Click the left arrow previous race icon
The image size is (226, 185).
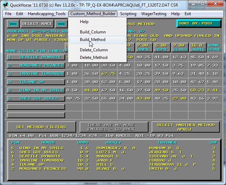(x=13, y=24)
